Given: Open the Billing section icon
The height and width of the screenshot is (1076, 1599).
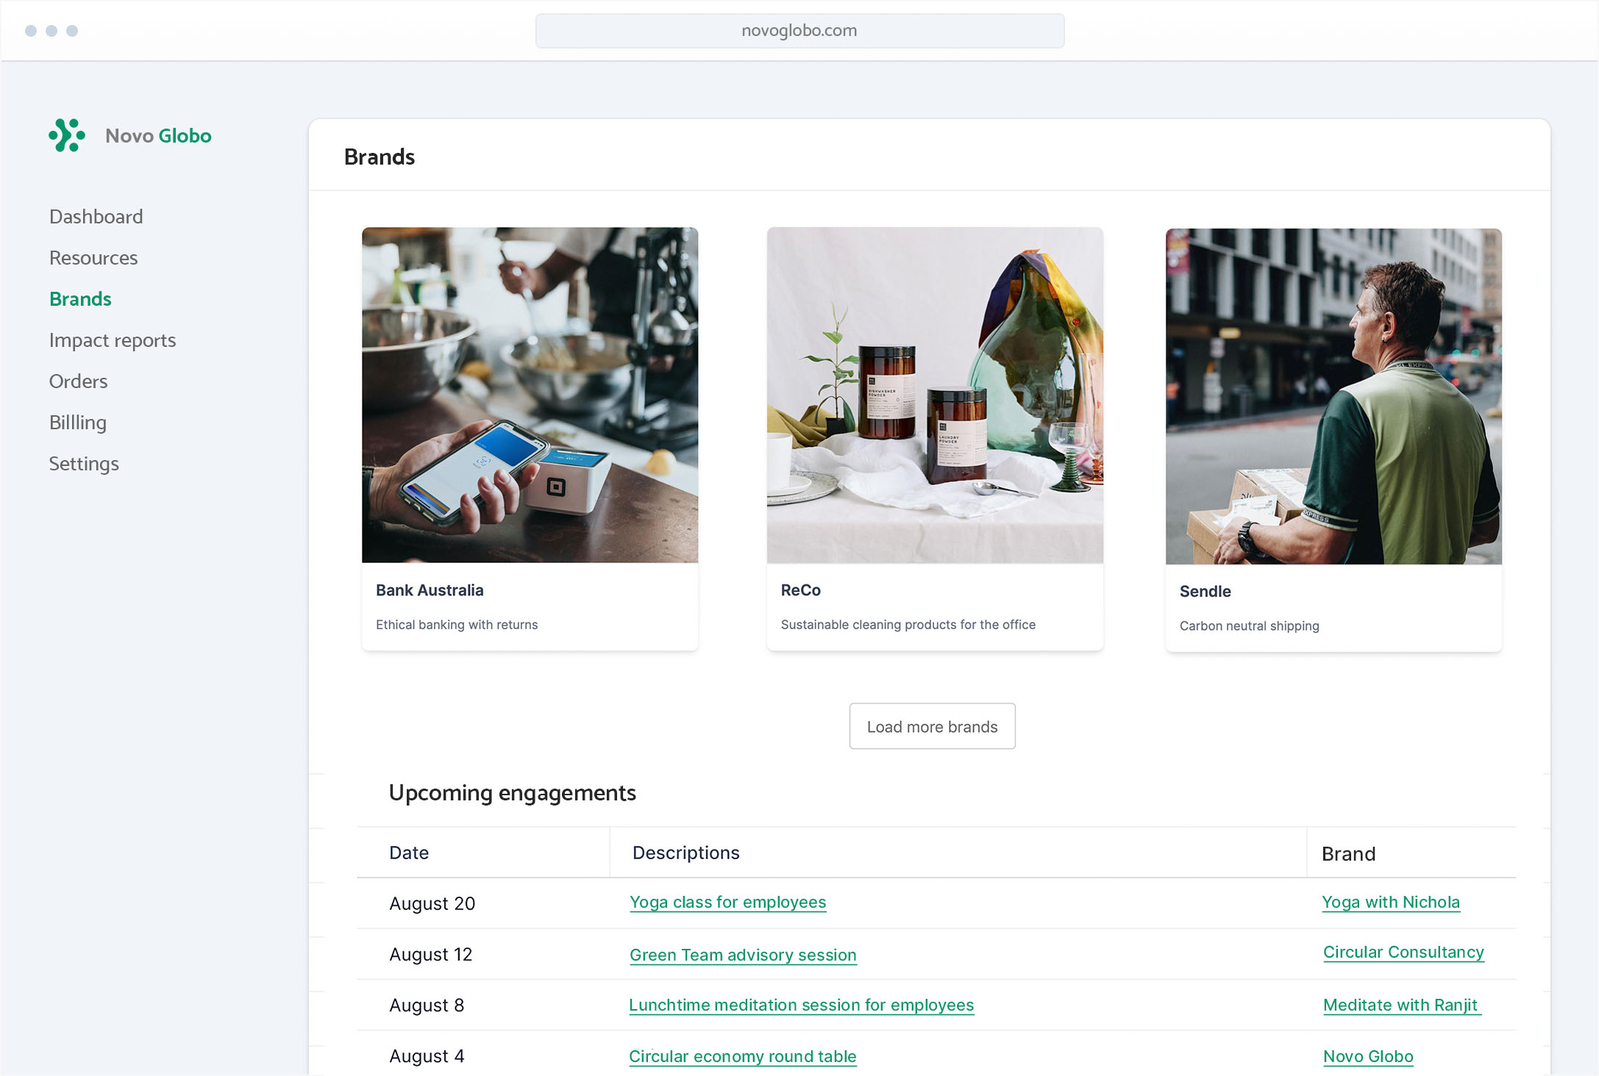Looking at the screenshot, I should click(78, 422).
